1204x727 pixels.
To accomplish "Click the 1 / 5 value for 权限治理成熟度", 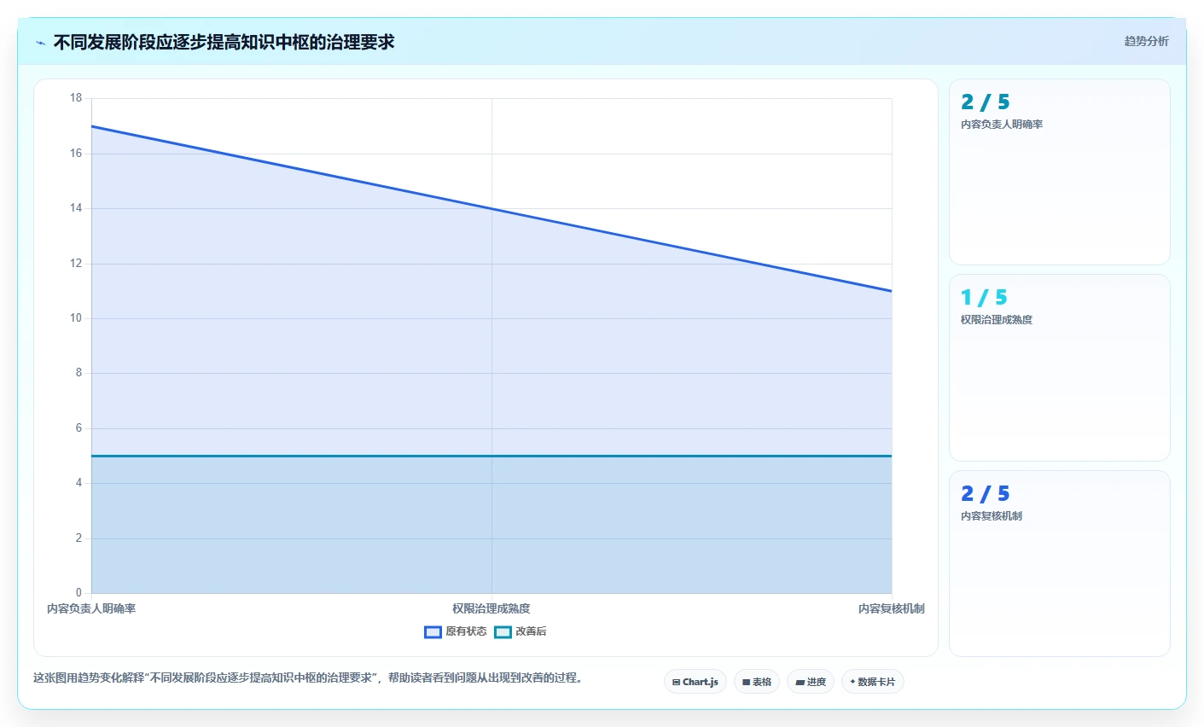I will tap(984, 298).
